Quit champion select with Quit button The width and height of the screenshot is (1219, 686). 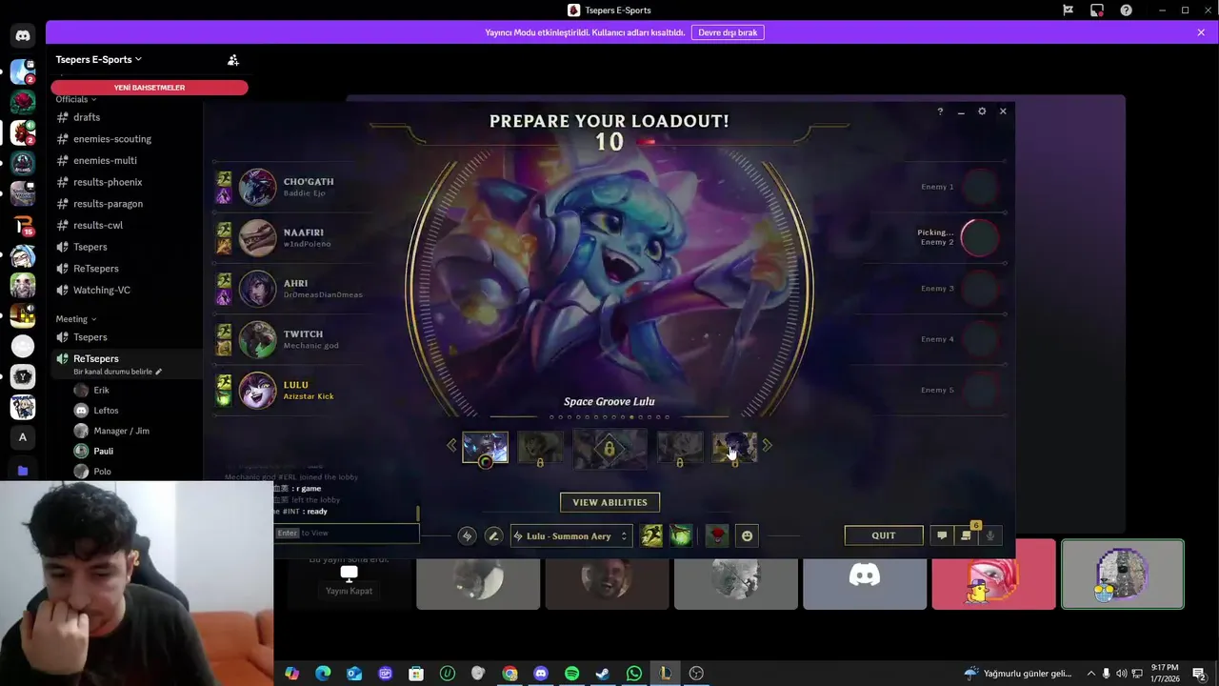(x=884, y=535)
